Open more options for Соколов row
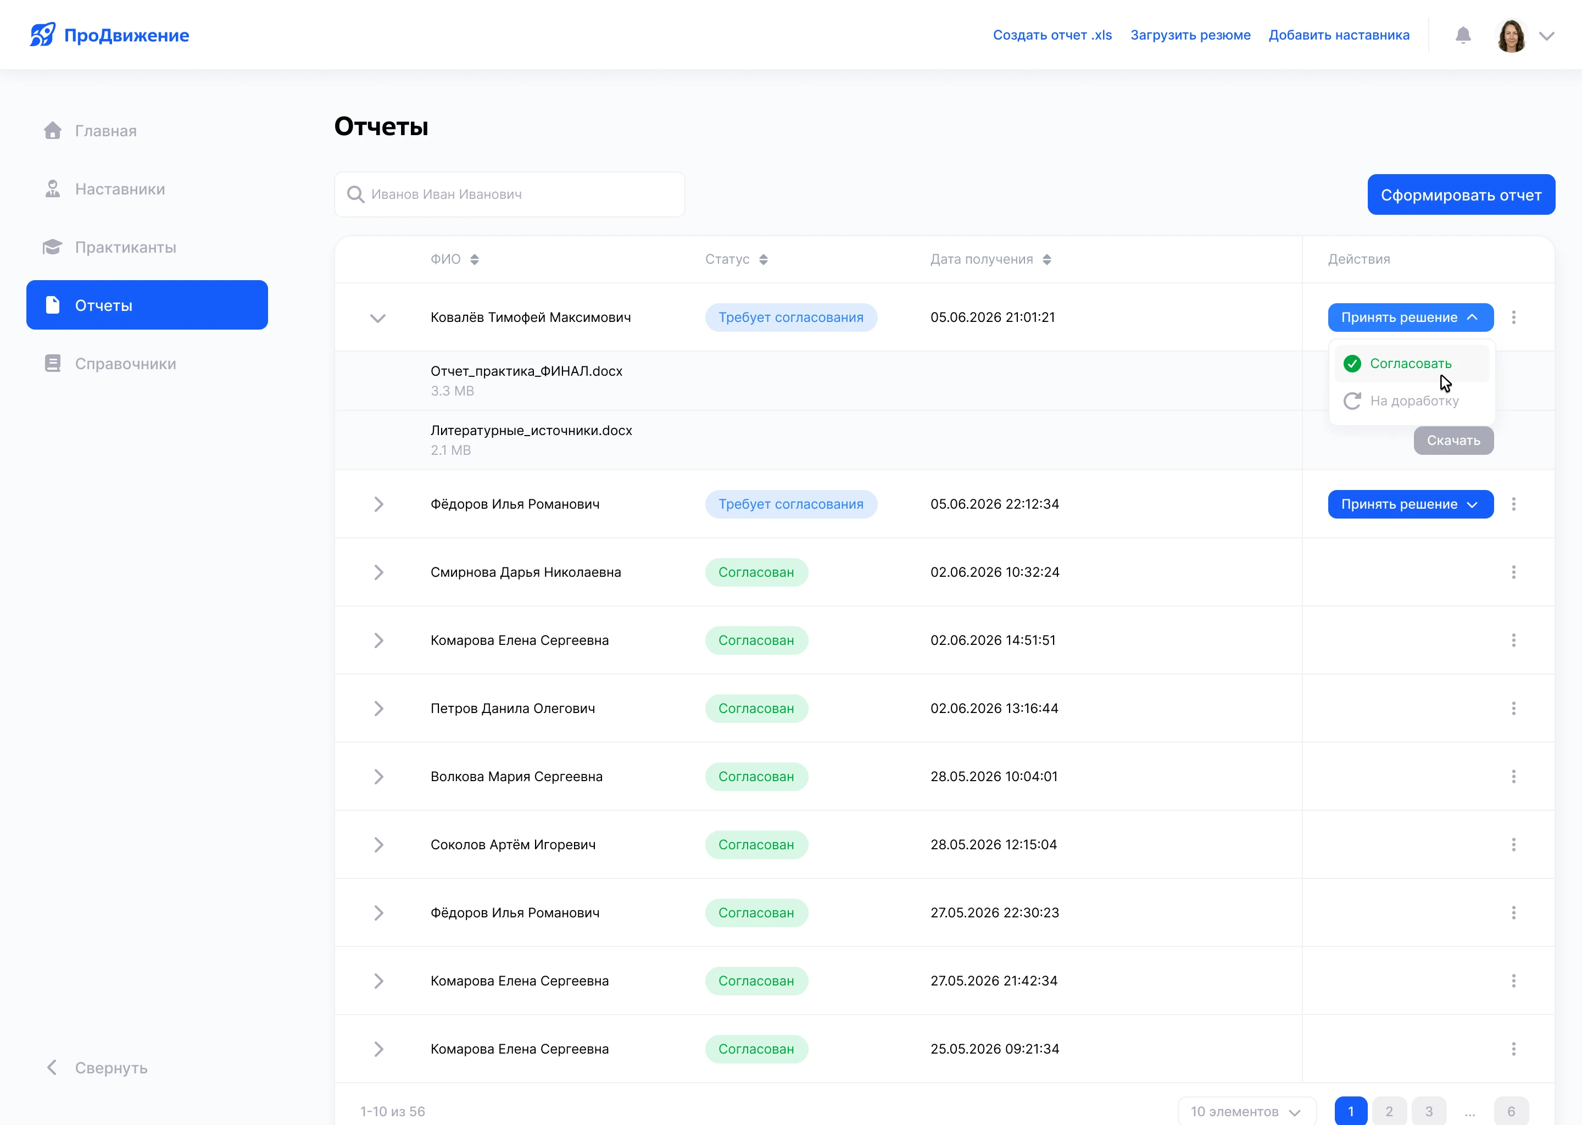 (x=1513, y=844)
